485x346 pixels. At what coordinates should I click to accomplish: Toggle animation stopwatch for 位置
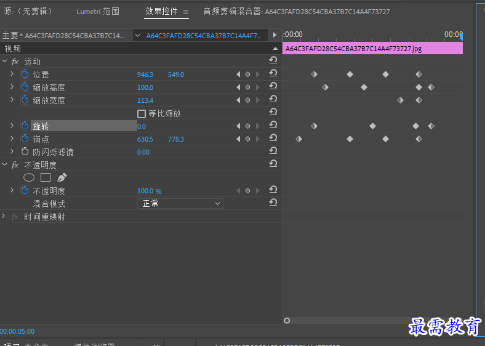point(25,74)
